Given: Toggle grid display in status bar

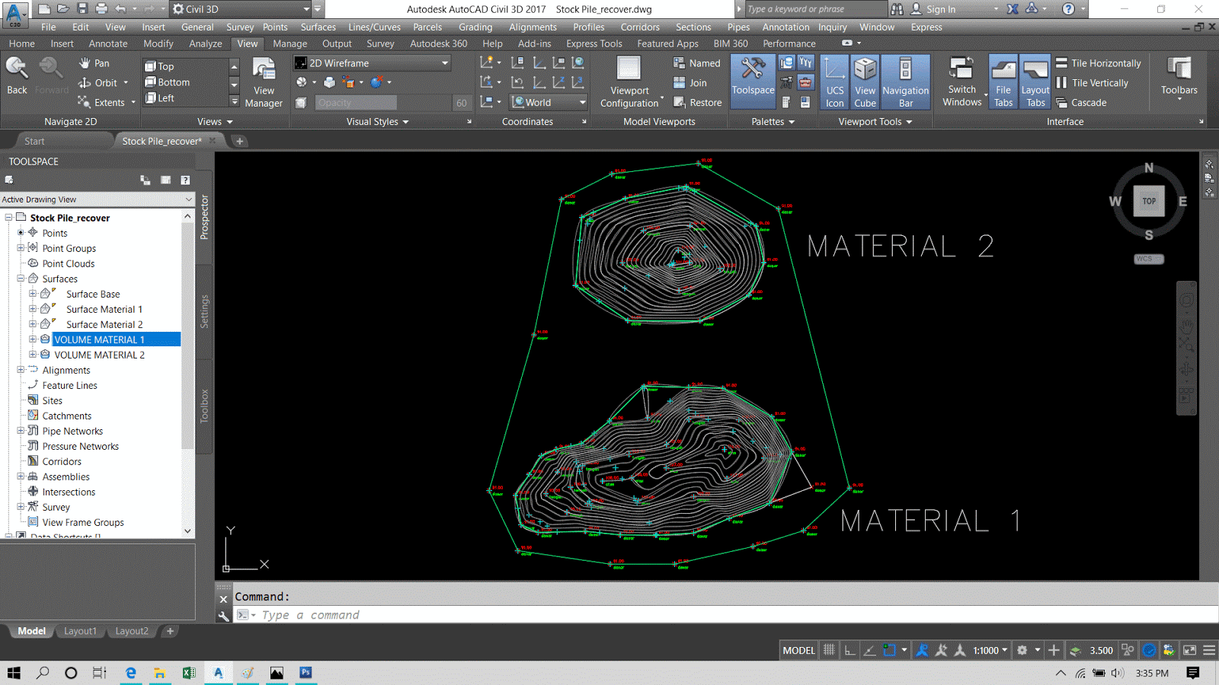Looking at the screenshot, I should tap(829, 650).
